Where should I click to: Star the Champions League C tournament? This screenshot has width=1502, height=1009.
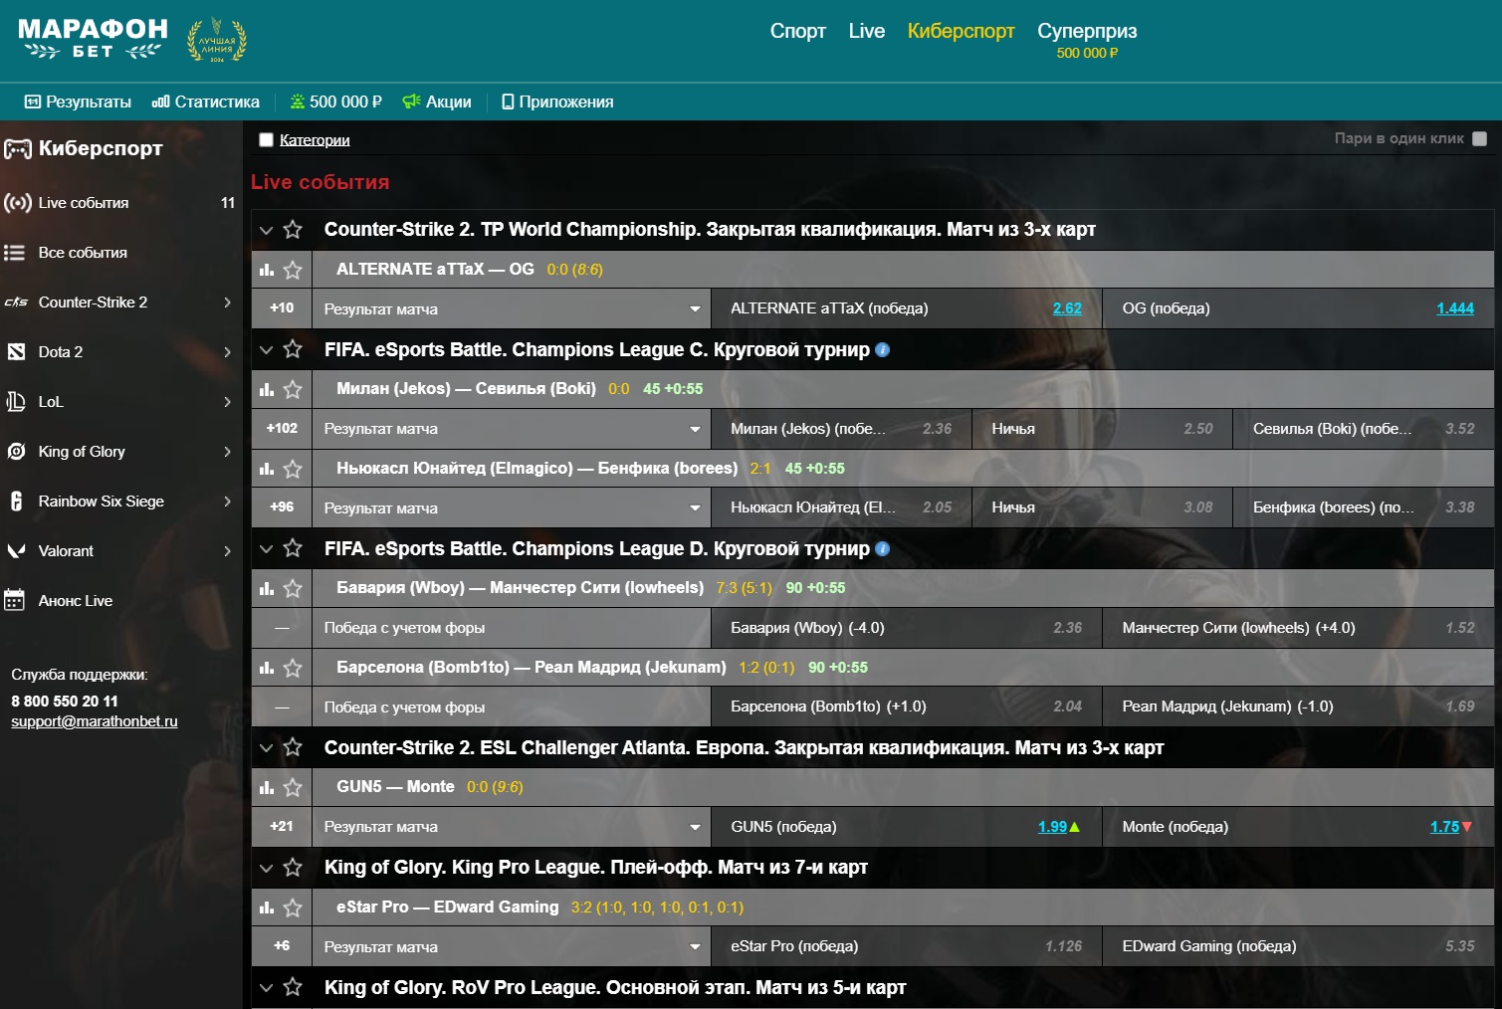tap(293, 349)
